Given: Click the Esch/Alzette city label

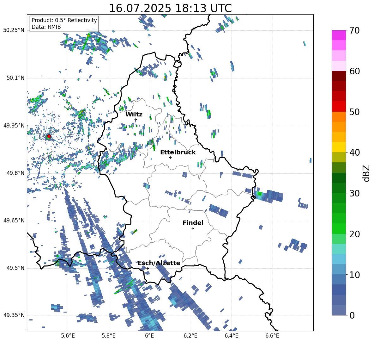Looking at the screenshot, I should pos(159,263).
